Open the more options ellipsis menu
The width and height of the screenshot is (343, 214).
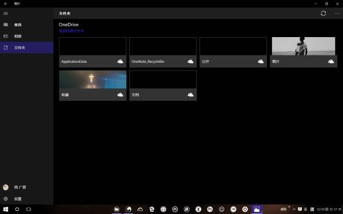point(337,13)
